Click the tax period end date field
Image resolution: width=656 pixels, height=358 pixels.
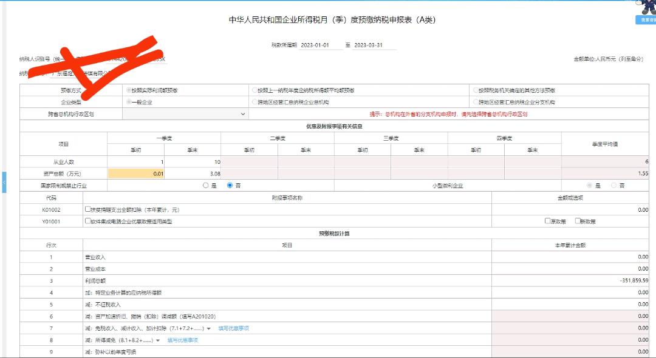pos(375,45)
